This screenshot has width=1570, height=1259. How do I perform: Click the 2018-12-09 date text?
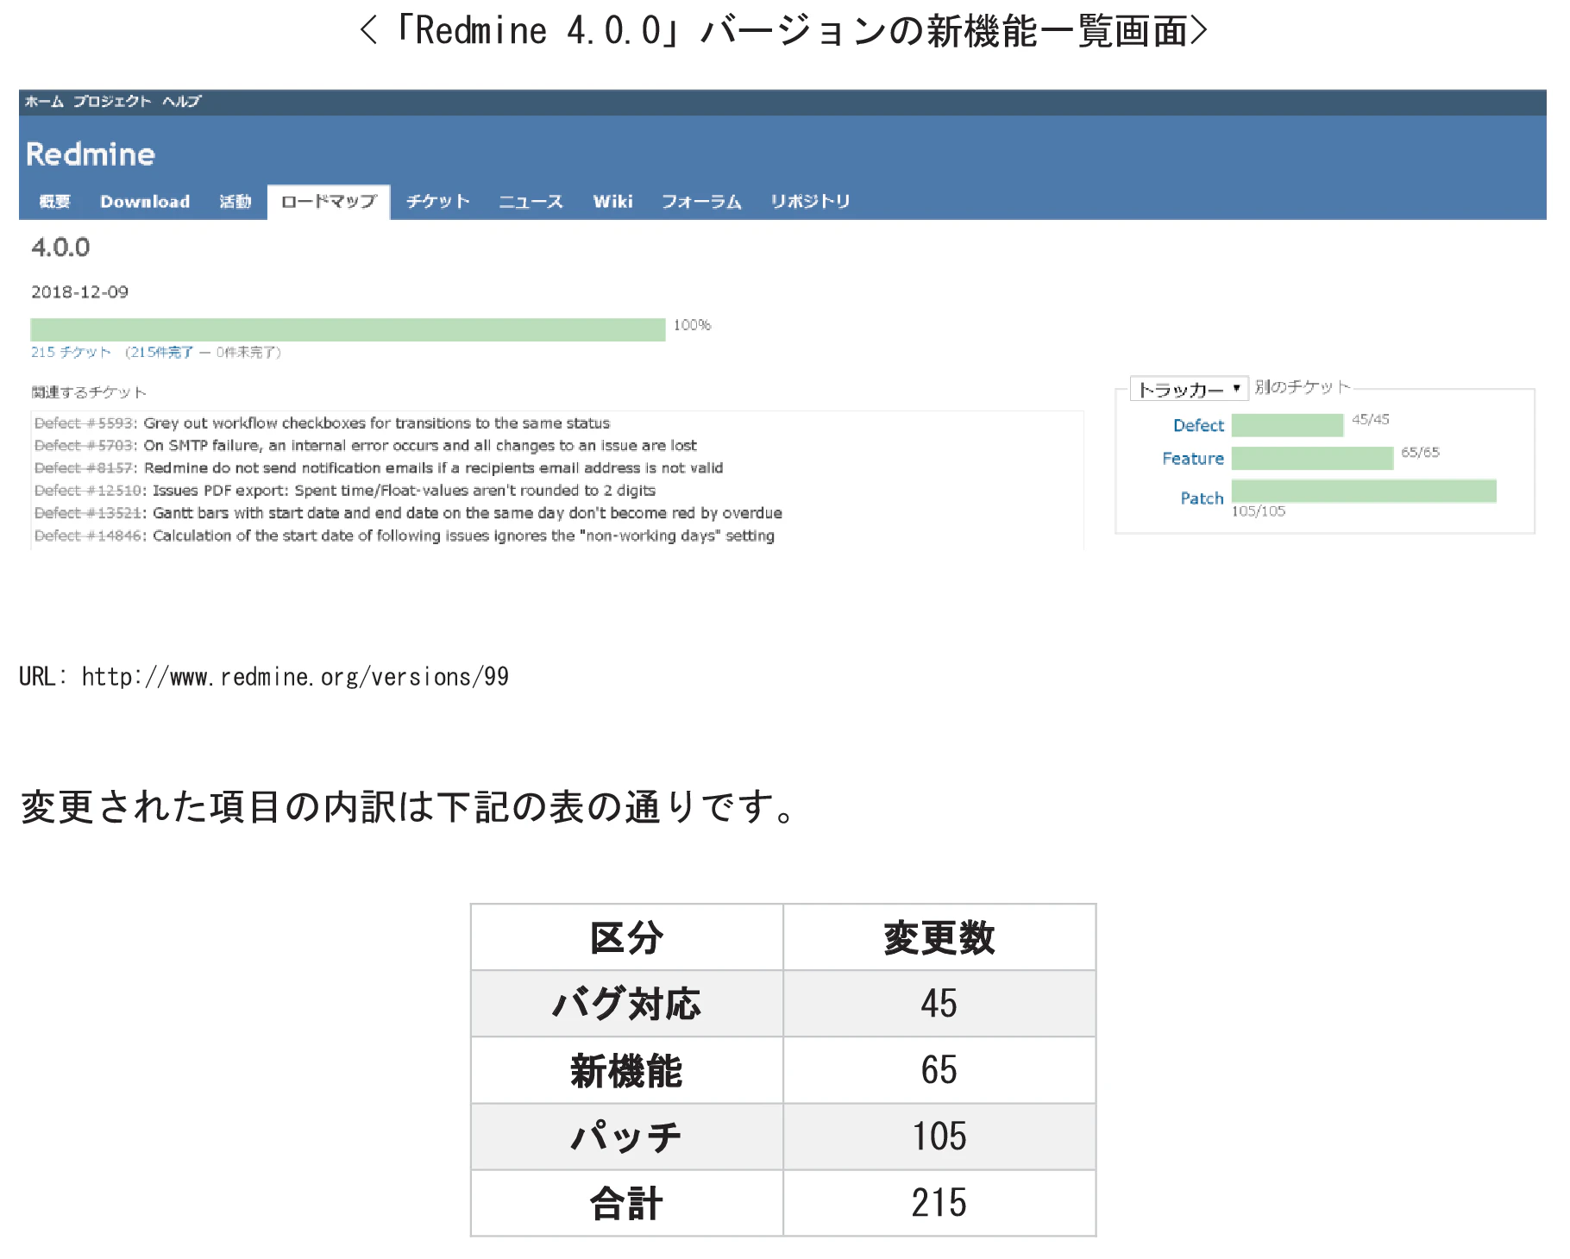pos(80,292)
